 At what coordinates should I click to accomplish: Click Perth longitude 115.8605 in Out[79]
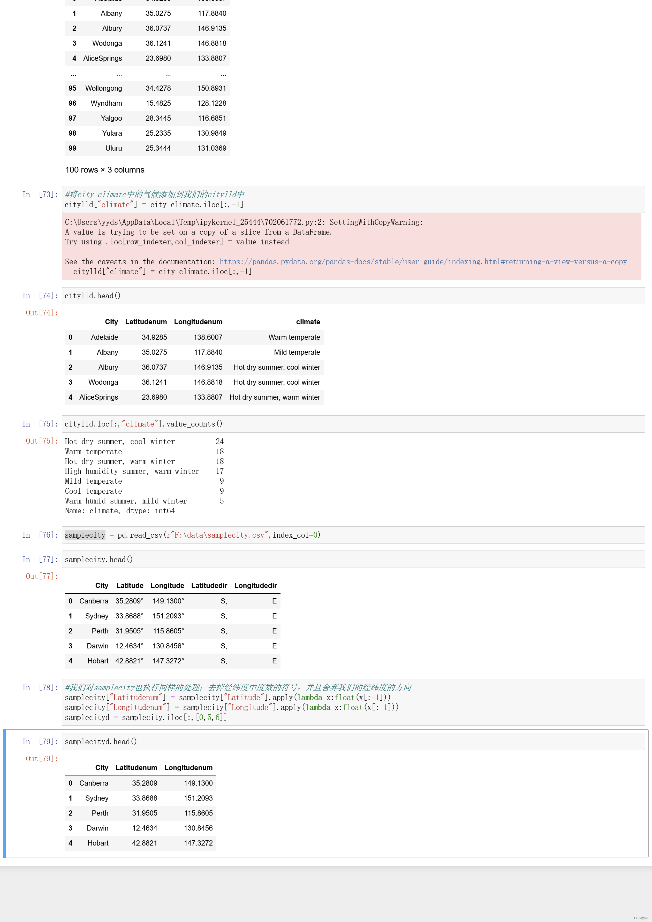(x=199, y=813)
